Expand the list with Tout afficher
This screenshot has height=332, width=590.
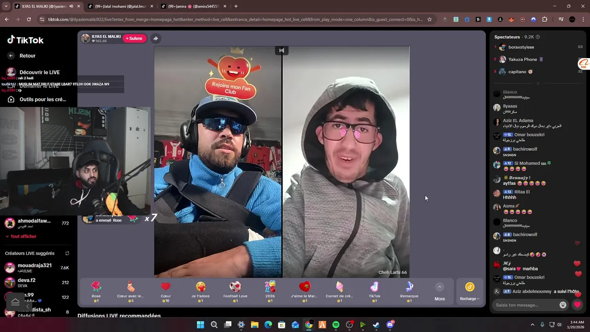(x=21, y=237)
